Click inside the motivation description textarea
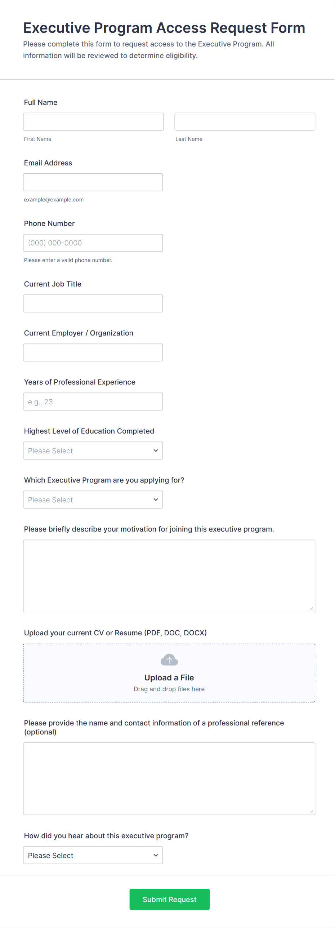This screenshot has height=928, width=335. [x=169, y=576]
